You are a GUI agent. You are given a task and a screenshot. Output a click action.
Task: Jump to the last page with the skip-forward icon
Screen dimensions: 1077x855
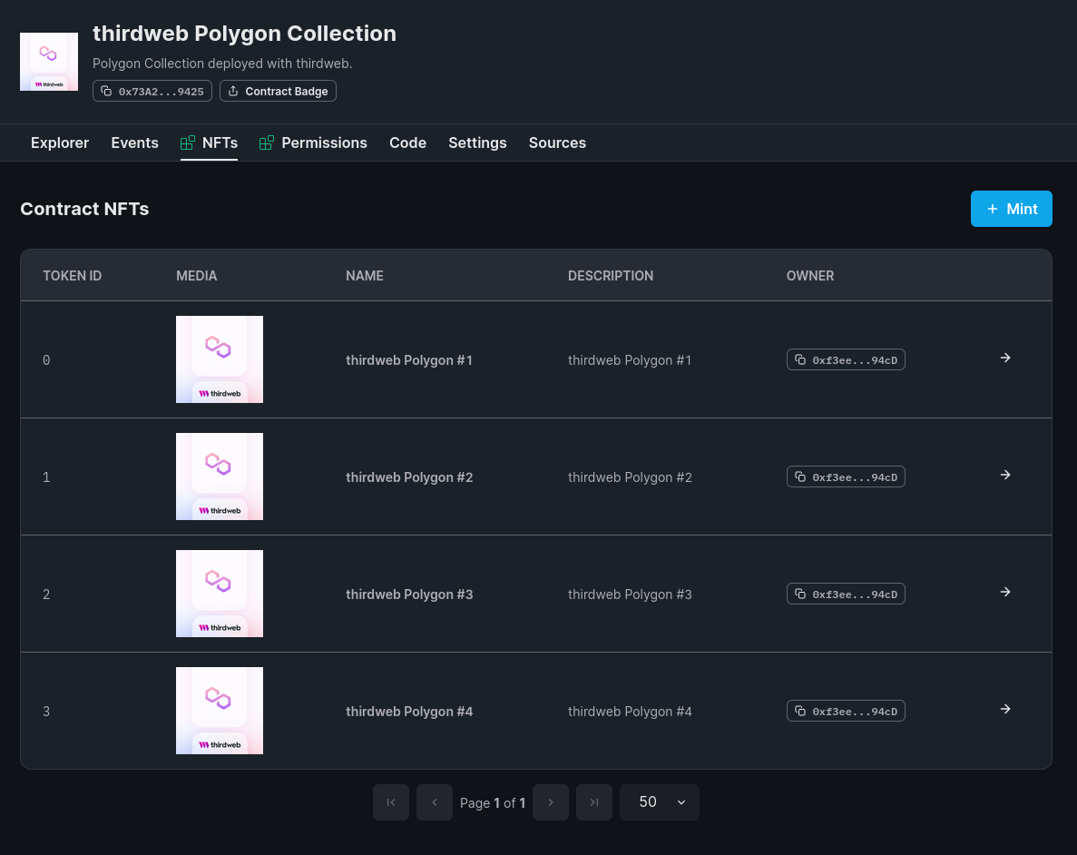click(593, 802)
